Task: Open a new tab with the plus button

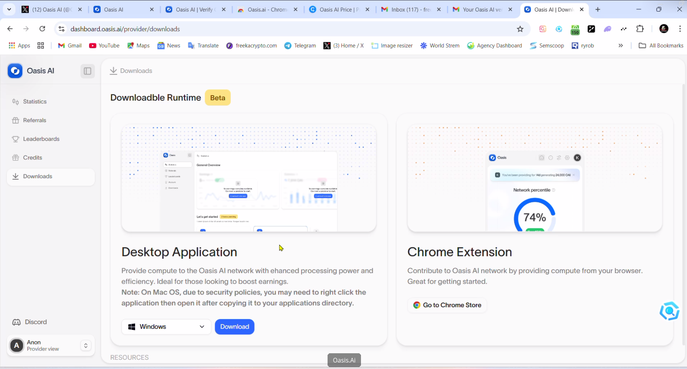Action: point(598,10)
